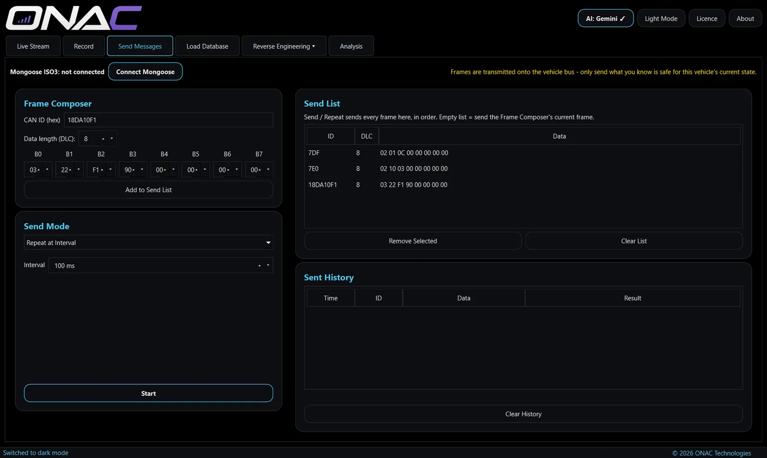The height and width of the screenshot is (458, 767).
Task: Click the Connect Mongoose button
Action: click(x=145, y=72)
